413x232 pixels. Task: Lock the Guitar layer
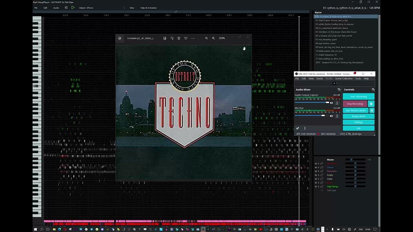coord(322,179)
